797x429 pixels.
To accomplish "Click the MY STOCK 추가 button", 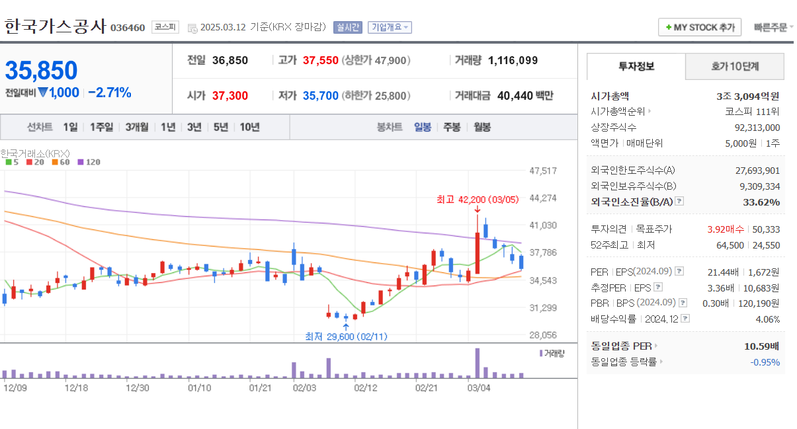I will point(700,27).
